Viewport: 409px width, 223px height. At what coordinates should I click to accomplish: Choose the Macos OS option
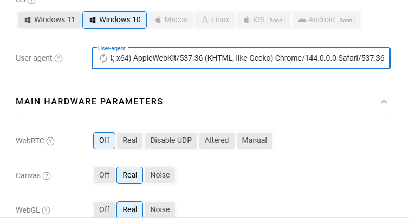(171, 20)
